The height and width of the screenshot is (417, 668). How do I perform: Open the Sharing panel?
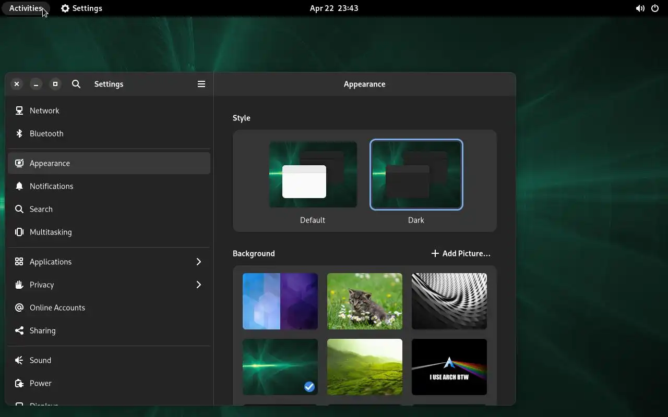[109, 330]
